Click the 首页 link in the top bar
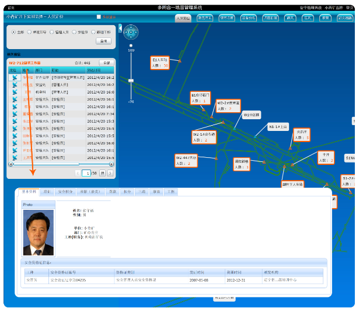Image resolution: width=359 pixels, height=311 pixels. pyautogui.click(x=11, y=8)
